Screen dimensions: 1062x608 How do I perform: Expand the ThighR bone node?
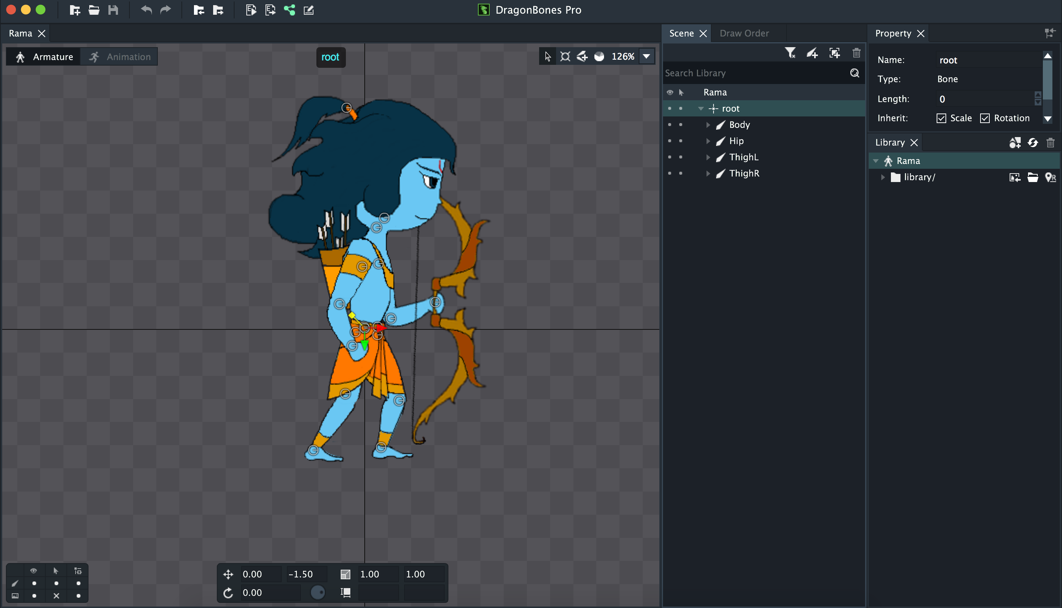coord(708,173)
